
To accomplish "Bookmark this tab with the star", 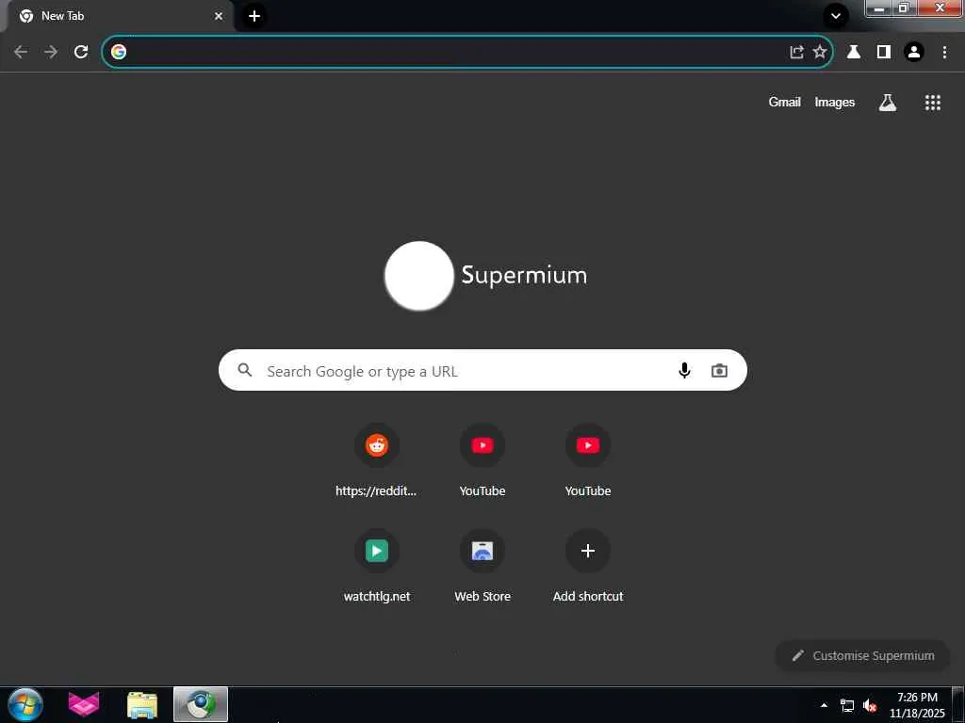I will pyautogui.click(x=820, y=52).
